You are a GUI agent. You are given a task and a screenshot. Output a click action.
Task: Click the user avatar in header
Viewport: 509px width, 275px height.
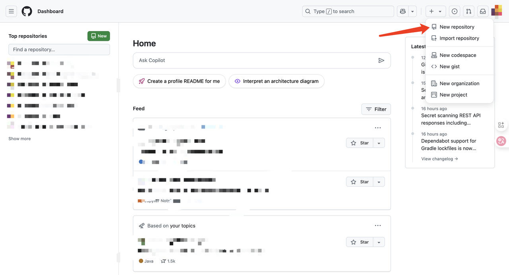(x=497, y=11)
